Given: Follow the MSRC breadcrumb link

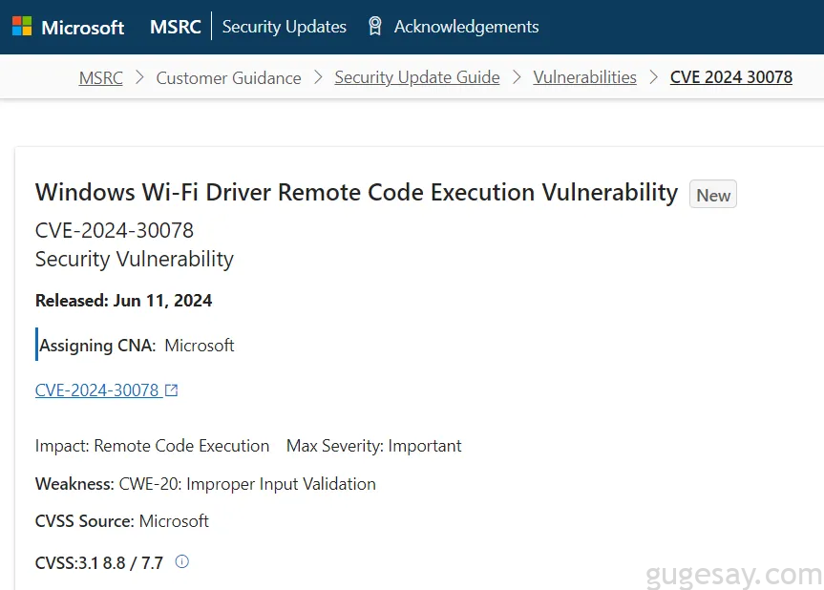Looking at the screenshot, I should click(101, 77).
